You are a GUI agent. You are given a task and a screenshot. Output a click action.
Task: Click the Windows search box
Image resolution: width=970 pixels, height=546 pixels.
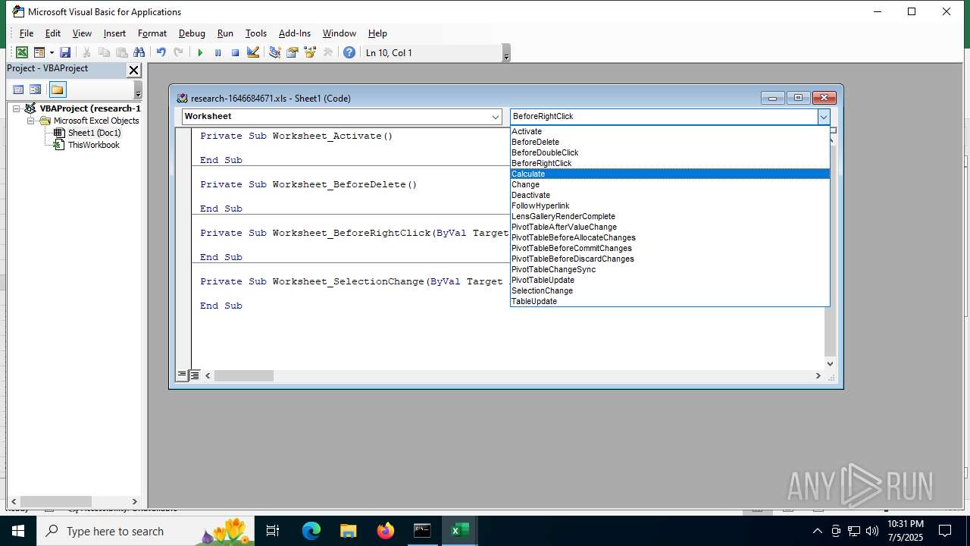click(145, 531)
